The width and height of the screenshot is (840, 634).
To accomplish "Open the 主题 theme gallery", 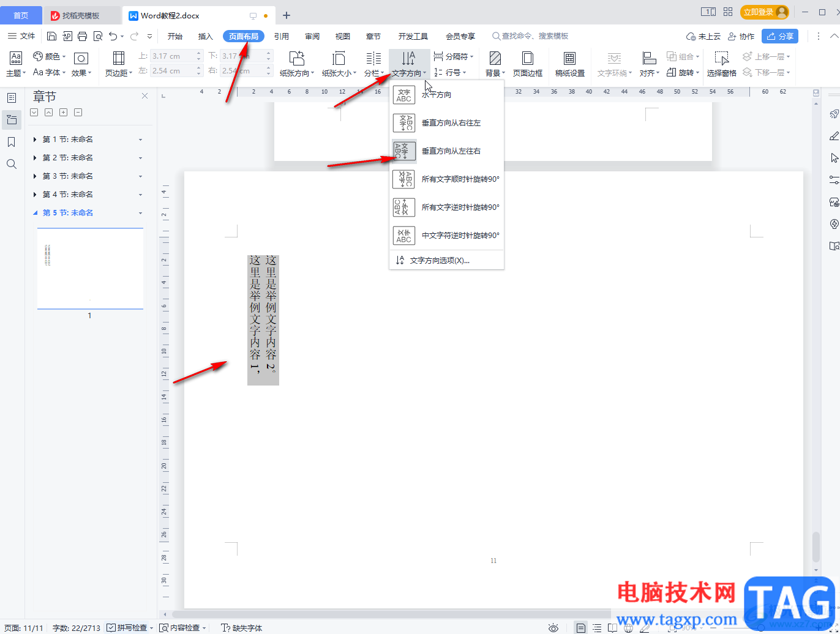I will click(x=16, y=64).
